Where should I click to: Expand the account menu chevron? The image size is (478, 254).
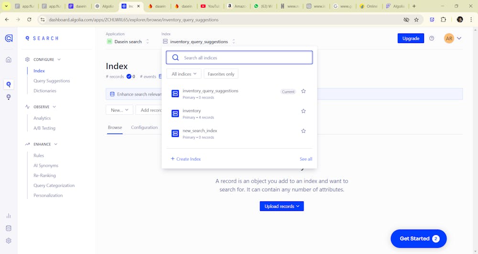pyautogui.click(x=459, y=38)
